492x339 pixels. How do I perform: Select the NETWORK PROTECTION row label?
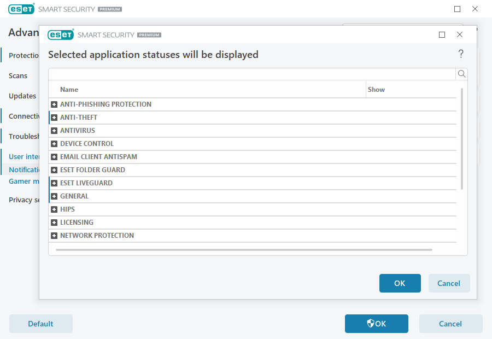pyautogui.click(x=97, y=236)
